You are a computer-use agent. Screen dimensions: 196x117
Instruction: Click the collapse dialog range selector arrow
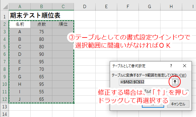tap(175, 82)
